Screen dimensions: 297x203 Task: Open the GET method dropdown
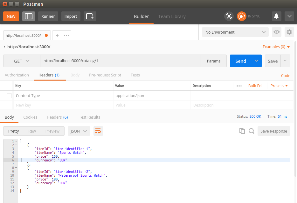(x=22, y=61)
